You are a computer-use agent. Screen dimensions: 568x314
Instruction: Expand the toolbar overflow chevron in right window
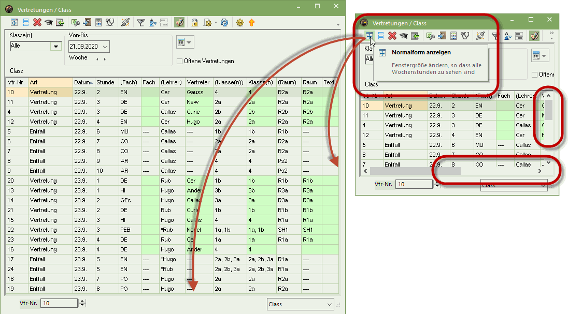click(x=552, y=33)
